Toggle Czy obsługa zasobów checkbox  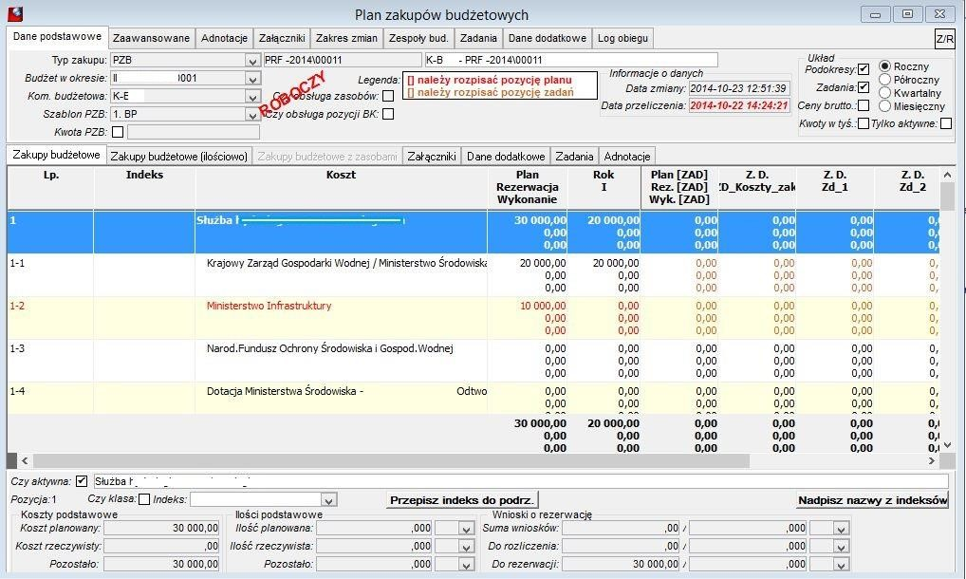tap(388, 96)
